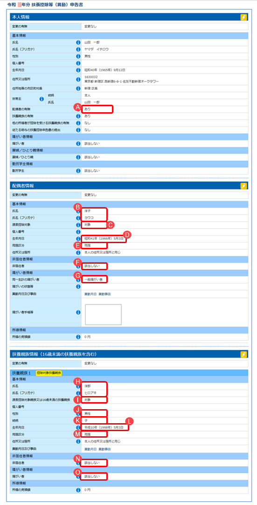Show info for 従たる給与の扶養控除申告書の提出
The width and height of the screenshot is (257, 505).
click(78, 130)
